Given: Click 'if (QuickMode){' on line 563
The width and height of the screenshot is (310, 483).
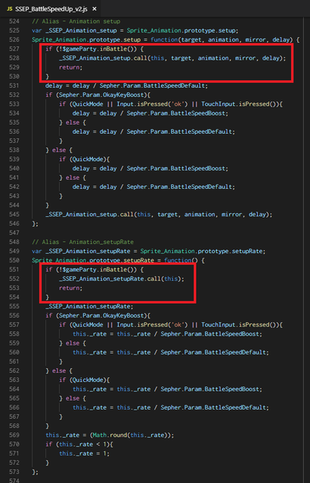Looking at the screenshot, I should 85,379.
